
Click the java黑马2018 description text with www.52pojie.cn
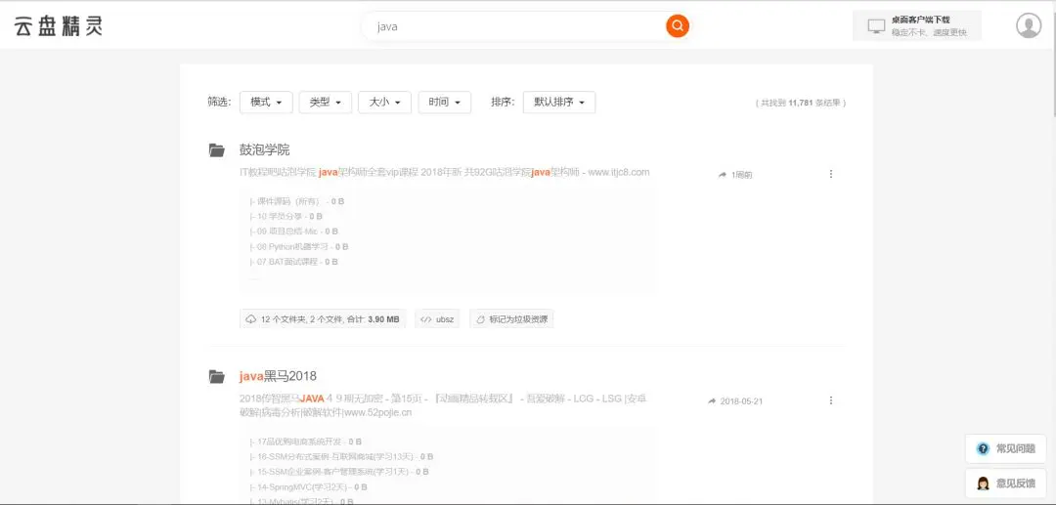(443, 405)
